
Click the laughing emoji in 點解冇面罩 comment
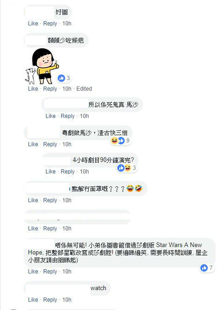130,188
